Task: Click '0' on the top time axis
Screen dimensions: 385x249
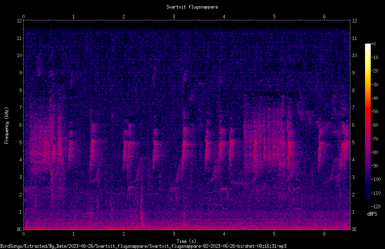Action: pos(23,17)
